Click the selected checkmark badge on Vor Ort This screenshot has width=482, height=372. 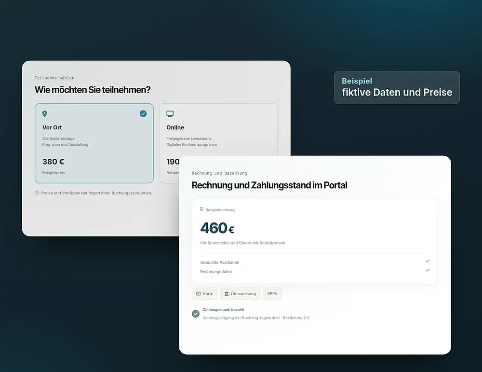click(143, 114)
